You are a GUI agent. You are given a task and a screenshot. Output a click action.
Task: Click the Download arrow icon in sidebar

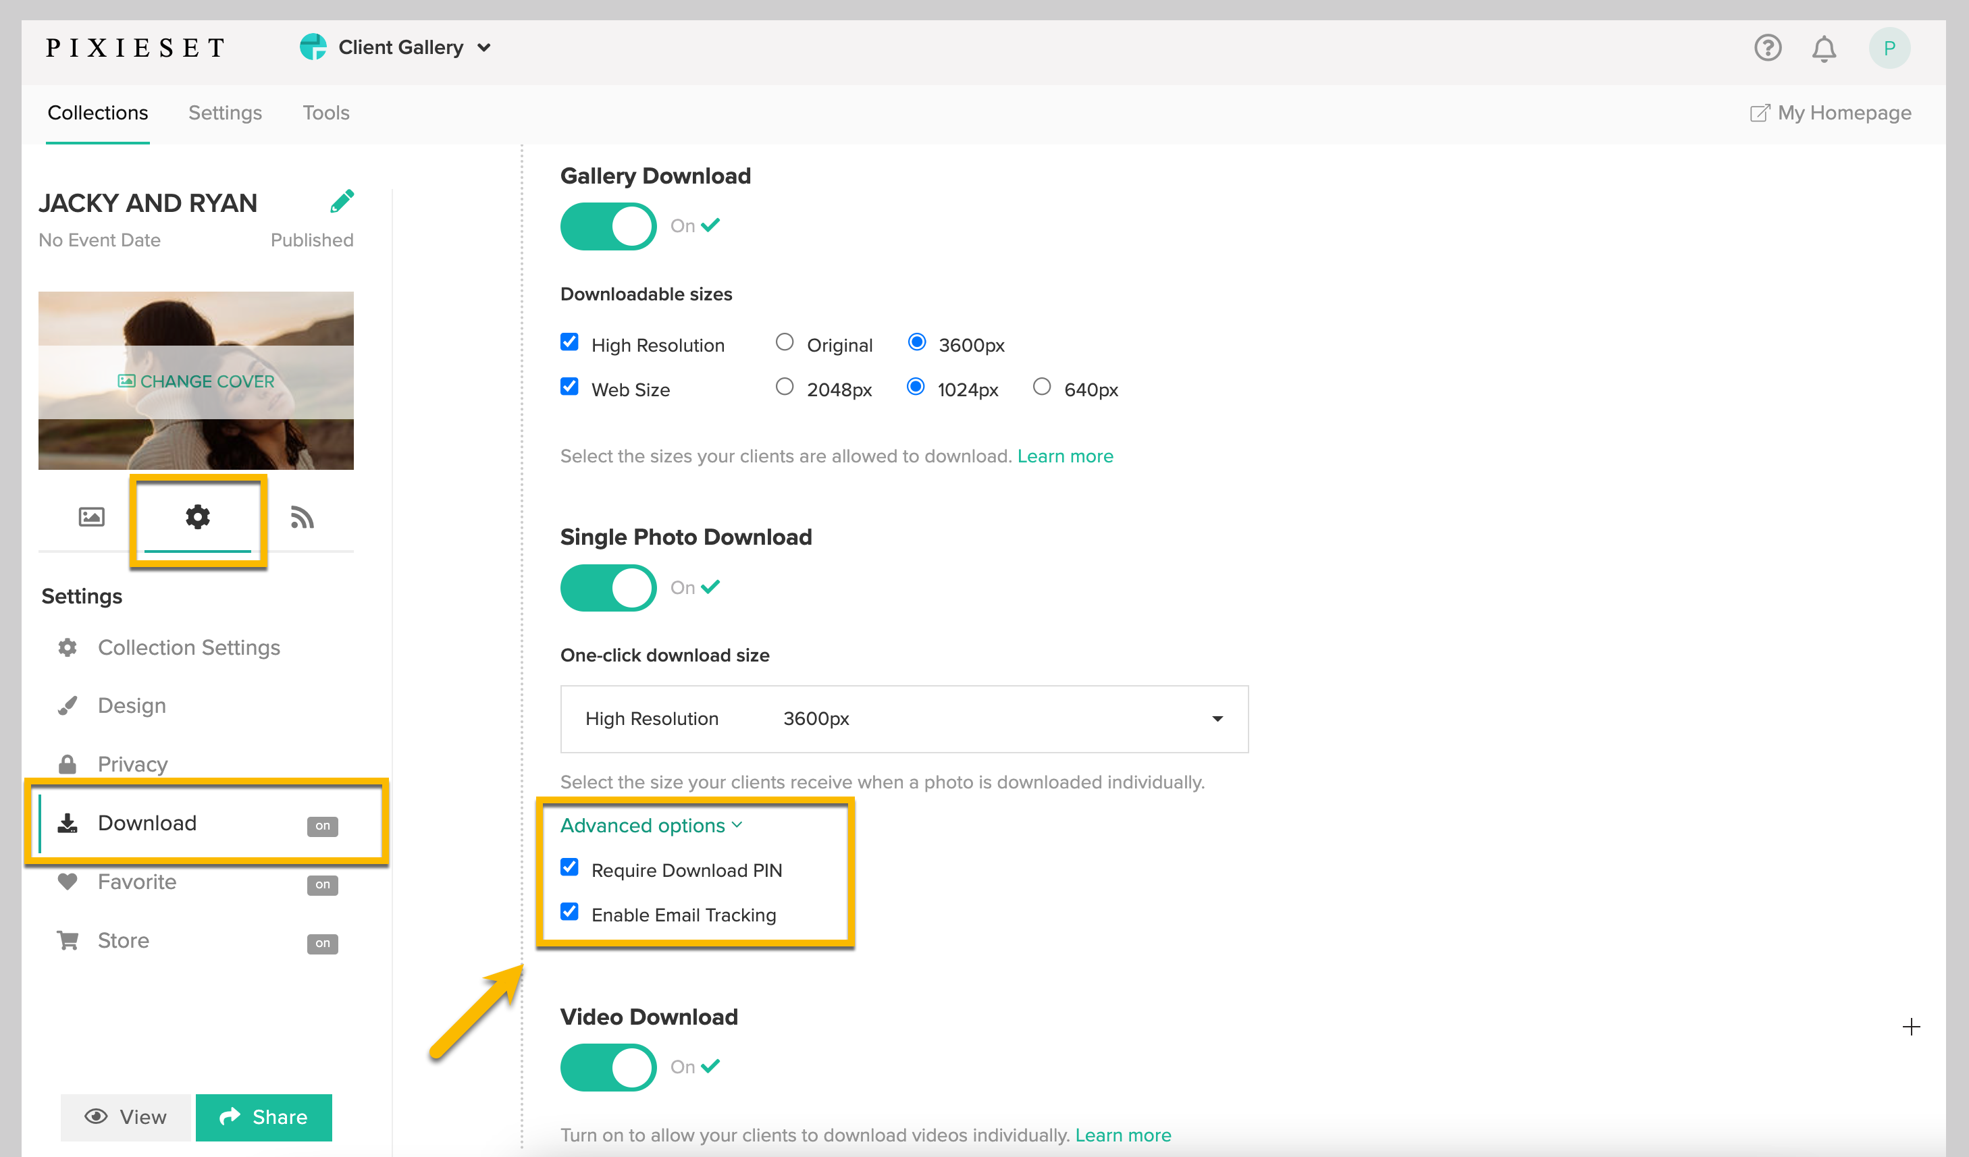[x=68, y=823]
